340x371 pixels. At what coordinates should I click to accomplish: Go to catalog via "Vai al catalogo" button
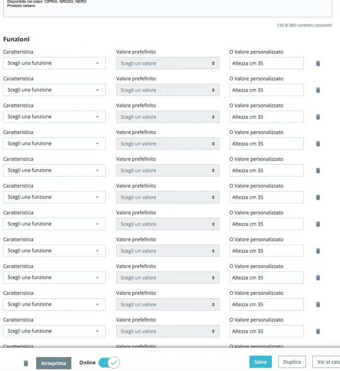326,362
